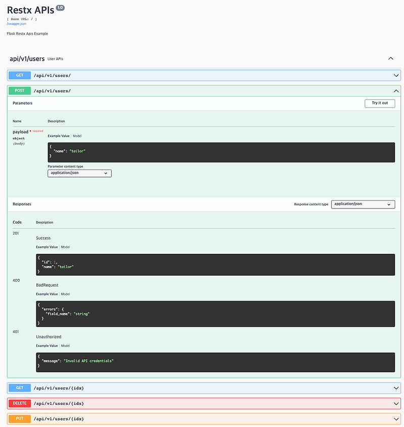Image resolution: width=404 pixels, height=427 pixels.
Task: Click the GET badge for /api/v1/users/{idx}
Action: coord(19,388)
